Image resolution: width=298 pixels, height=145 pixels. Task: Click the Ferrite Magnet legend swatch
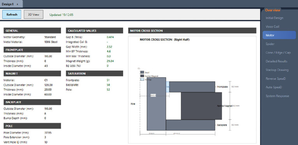142,76
